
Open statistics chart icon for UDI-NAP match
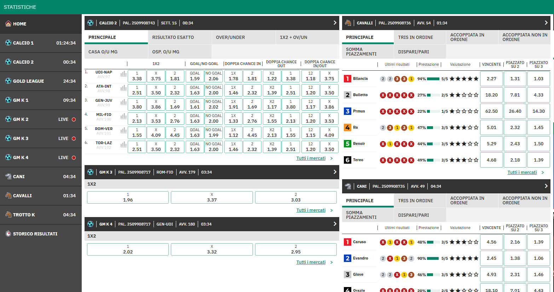[x=123, y=74]
